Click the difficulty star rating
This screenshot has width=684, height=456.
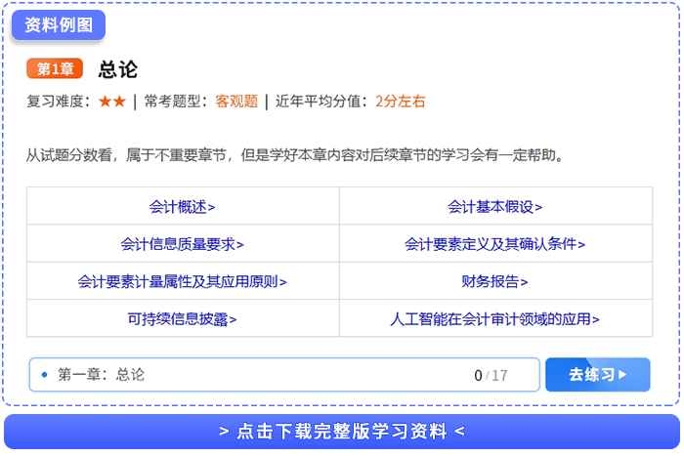(112, 102)
